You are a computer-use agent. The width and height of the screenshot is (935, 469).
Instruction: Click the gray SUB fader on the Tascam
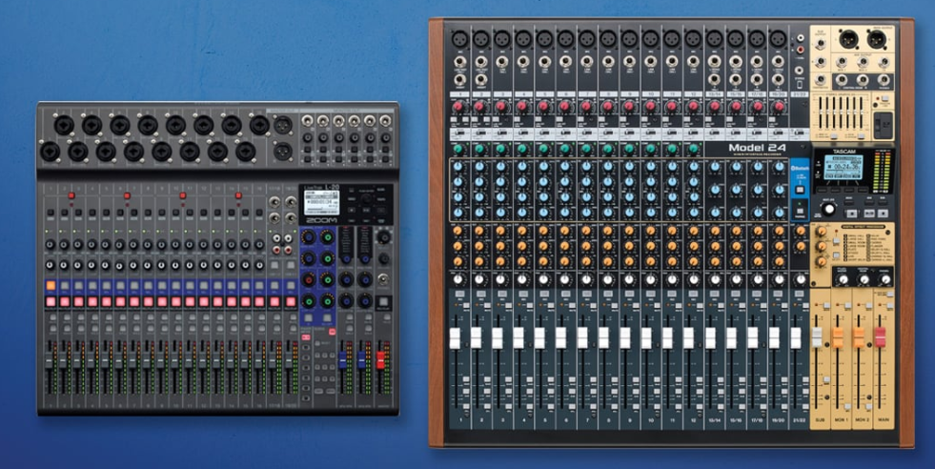tap(817, 337)
